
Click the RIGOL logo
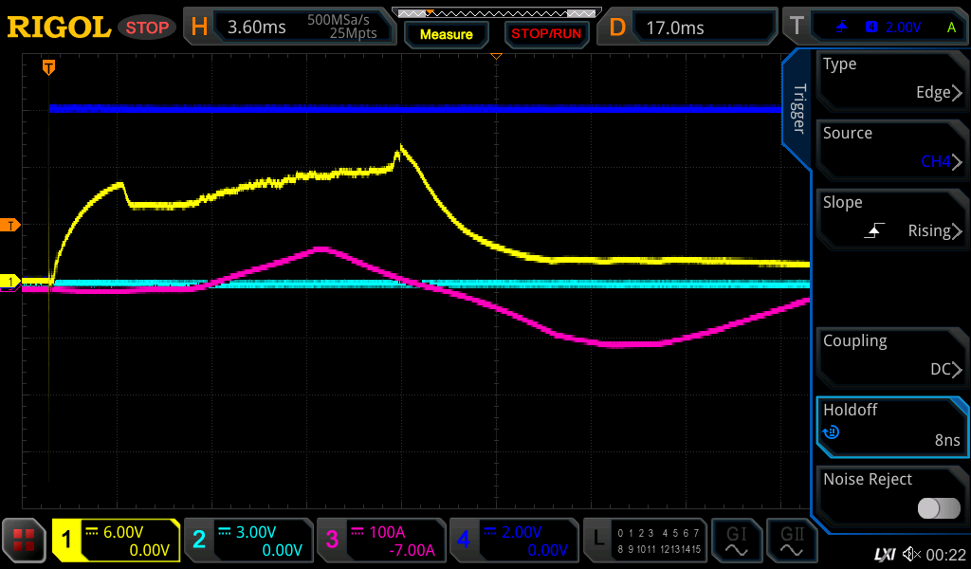(59, 28)
